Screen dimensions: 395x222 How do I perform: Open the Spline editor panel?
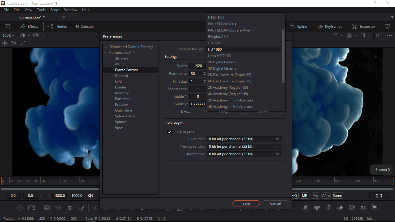[298, 27]
